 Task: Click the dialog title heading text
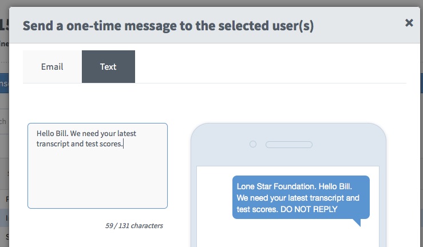pos(168,26)
